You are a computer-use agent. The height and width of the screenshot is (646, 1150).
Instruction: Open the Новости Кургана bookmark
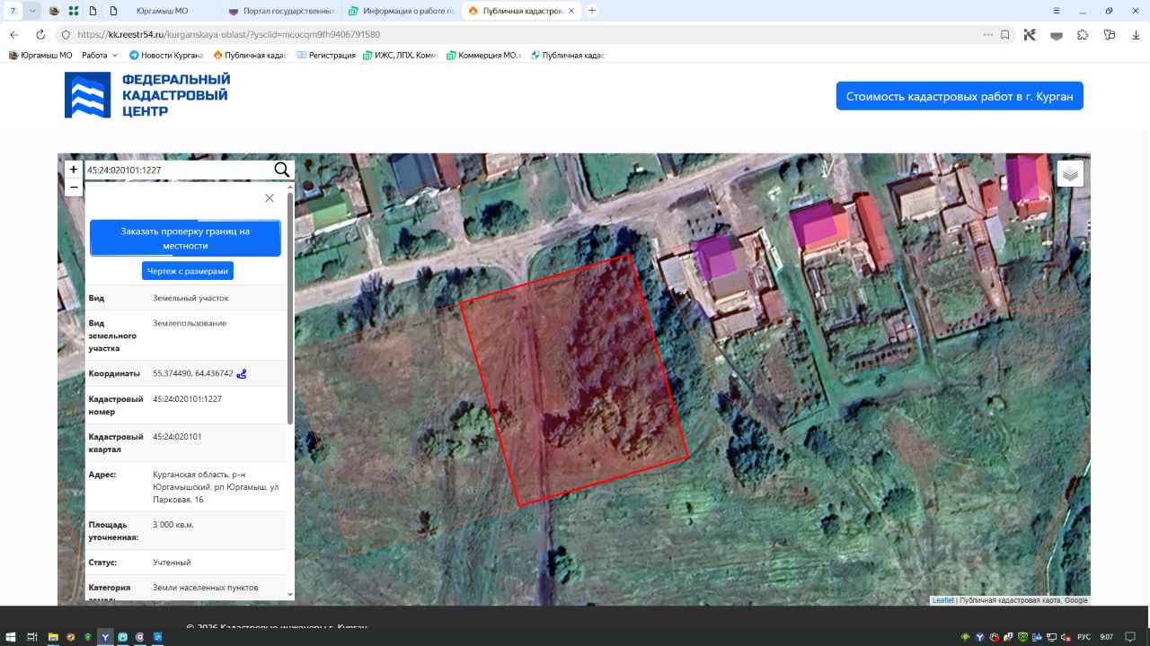click(x=166, y=55)
